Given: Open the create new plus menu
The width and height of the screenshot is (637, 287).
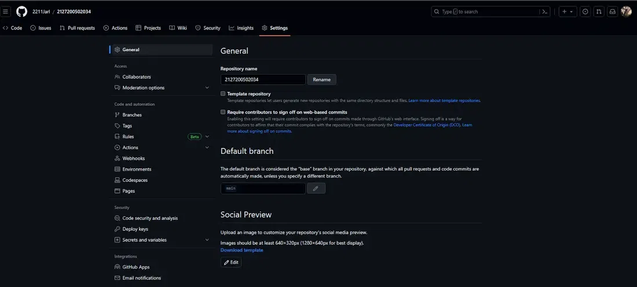Looking at the screenshot, I should point(568,12).
